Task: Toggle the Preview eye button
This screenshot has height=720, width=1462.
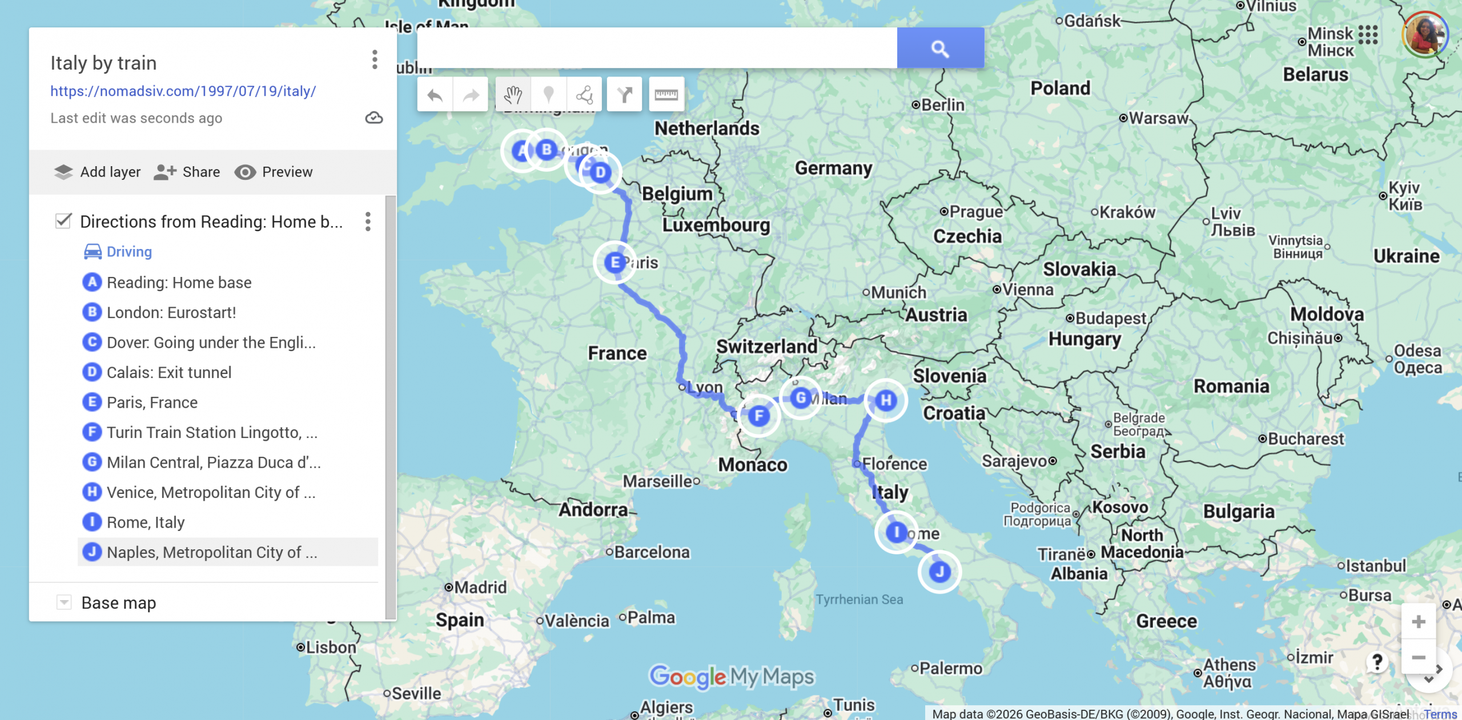Action: pos(245,172)
